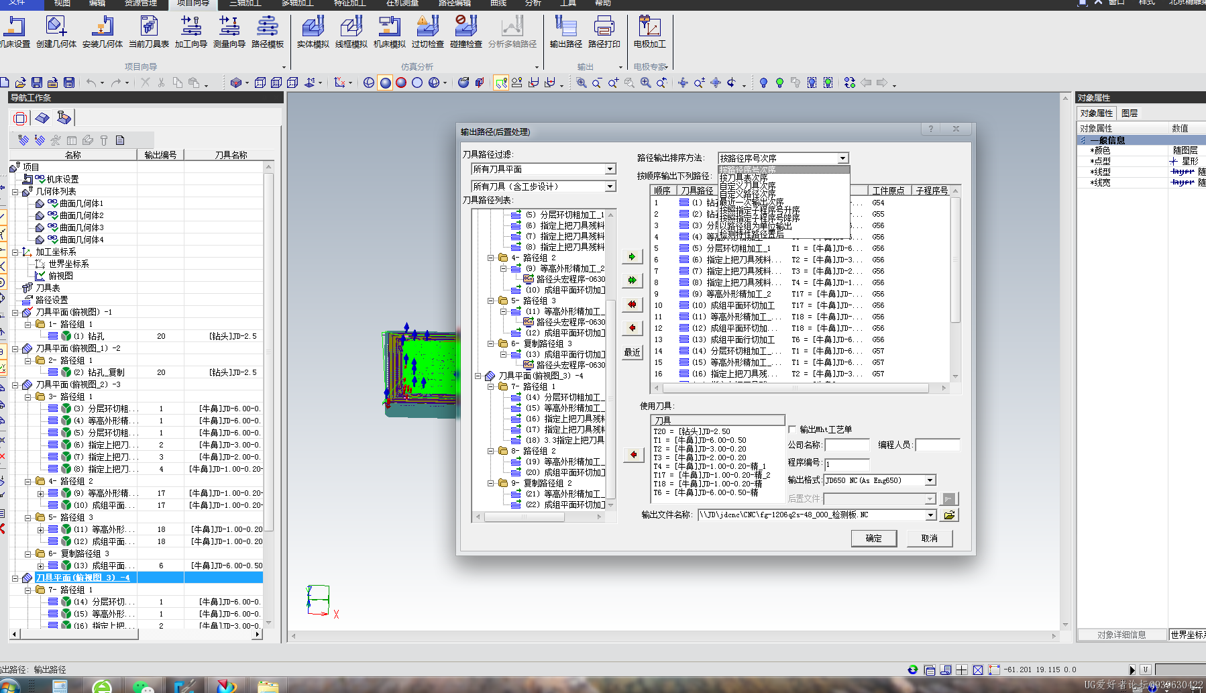Open the 输出格式 JD650 NC dropdown
This screenshot has height=693, width=1206.
tap(930, 480)
